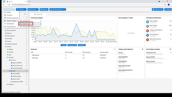172x97 pixels.
Task: Expand the Экспорт товаров submenu arrow
Action: pyautogui.click(x=18, y=21)
